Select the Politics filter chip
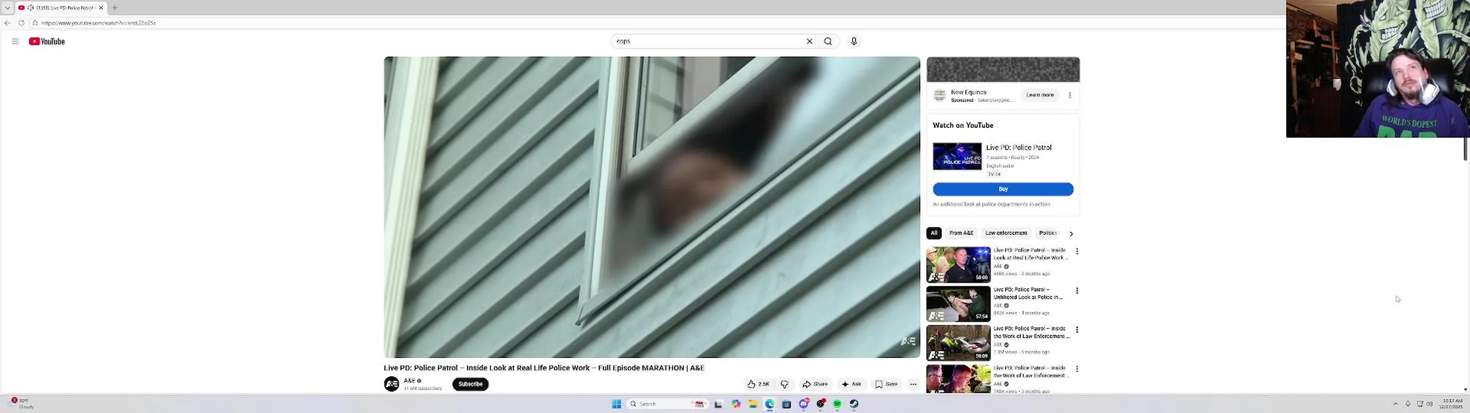1470x413 pixels. click(x=1048, y=233)
